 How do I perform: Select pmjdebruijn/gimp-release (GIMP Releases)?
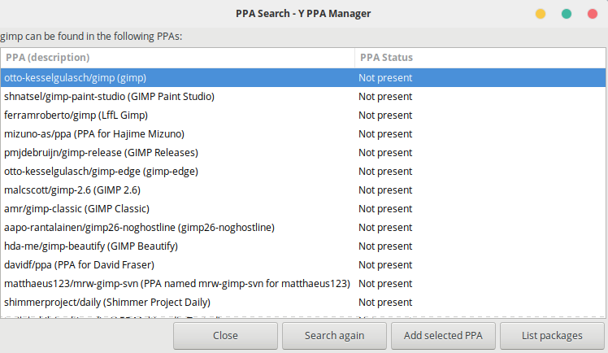[x=303, y=152]
